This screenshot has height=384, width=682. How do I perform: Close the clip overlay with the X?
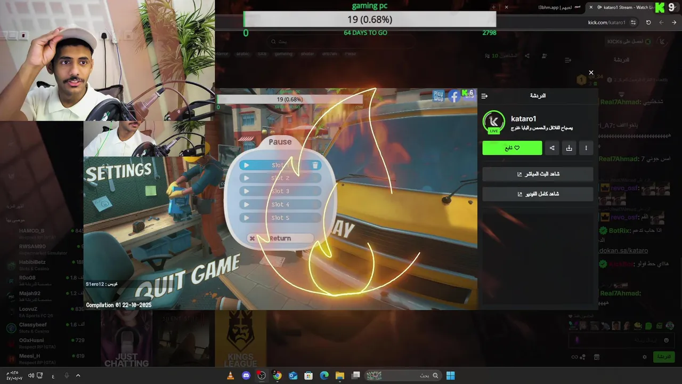591,73
